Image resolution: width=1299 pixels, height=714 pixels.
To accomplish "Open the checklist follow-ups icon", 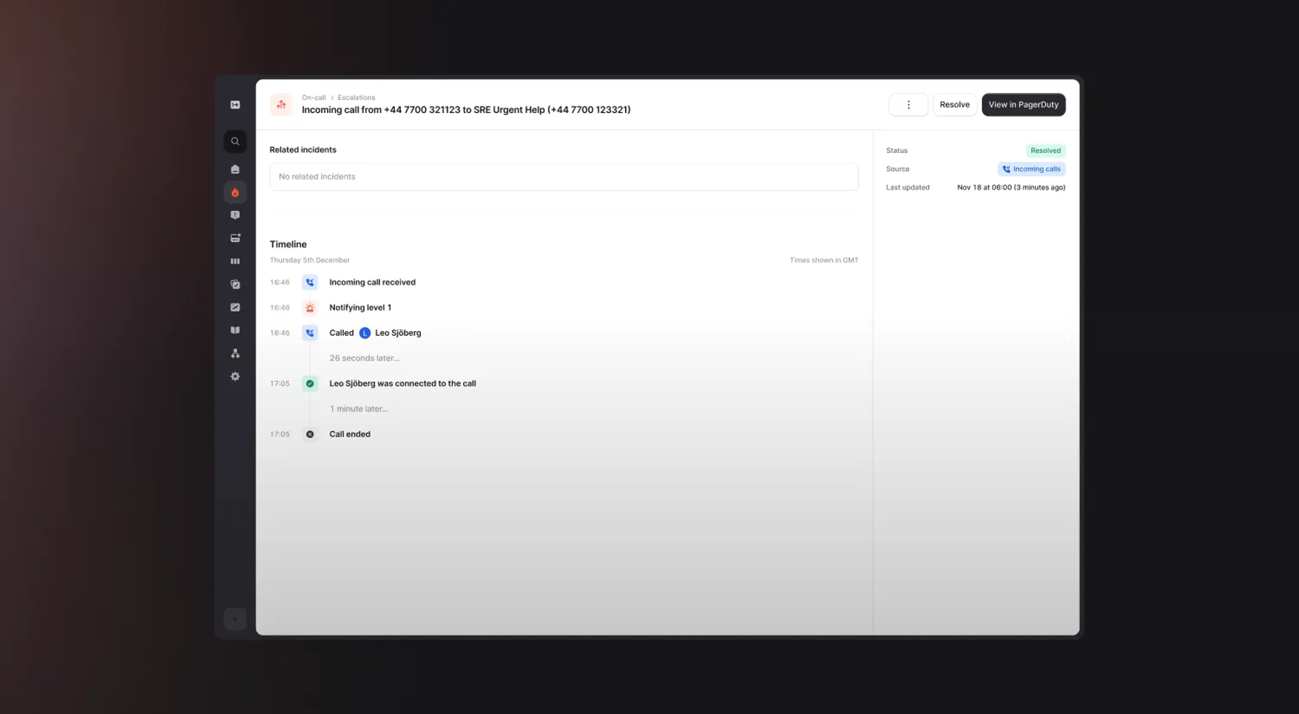I will (x=235, y=285).
